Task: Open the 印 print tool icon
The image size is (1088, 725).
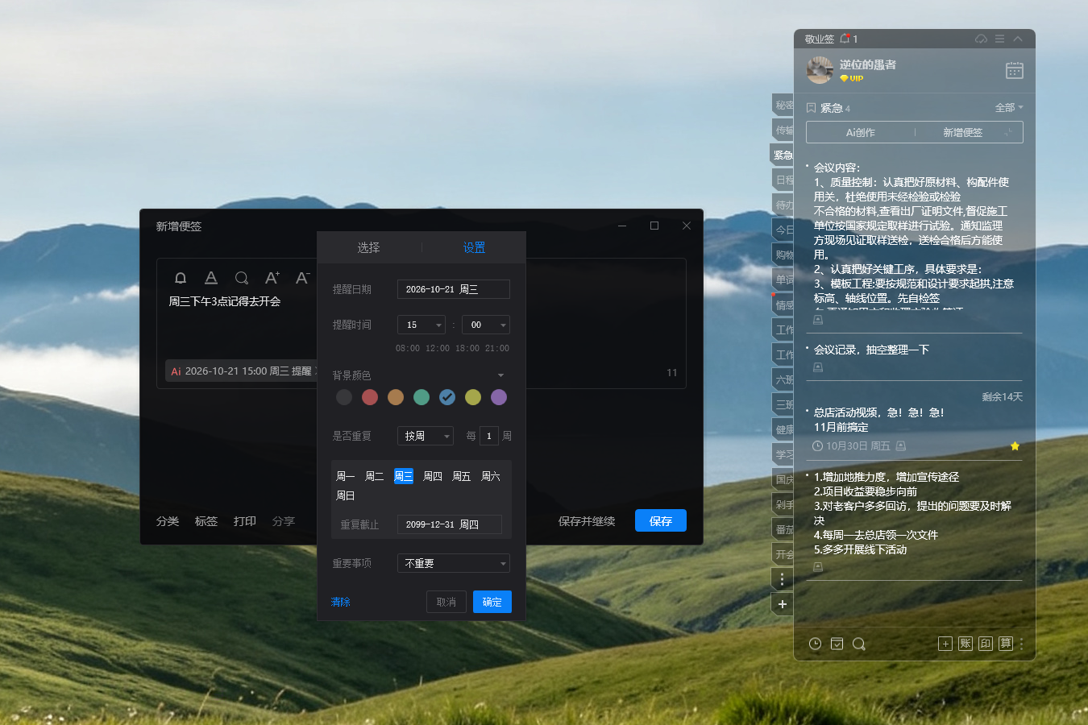Action: 986,644
